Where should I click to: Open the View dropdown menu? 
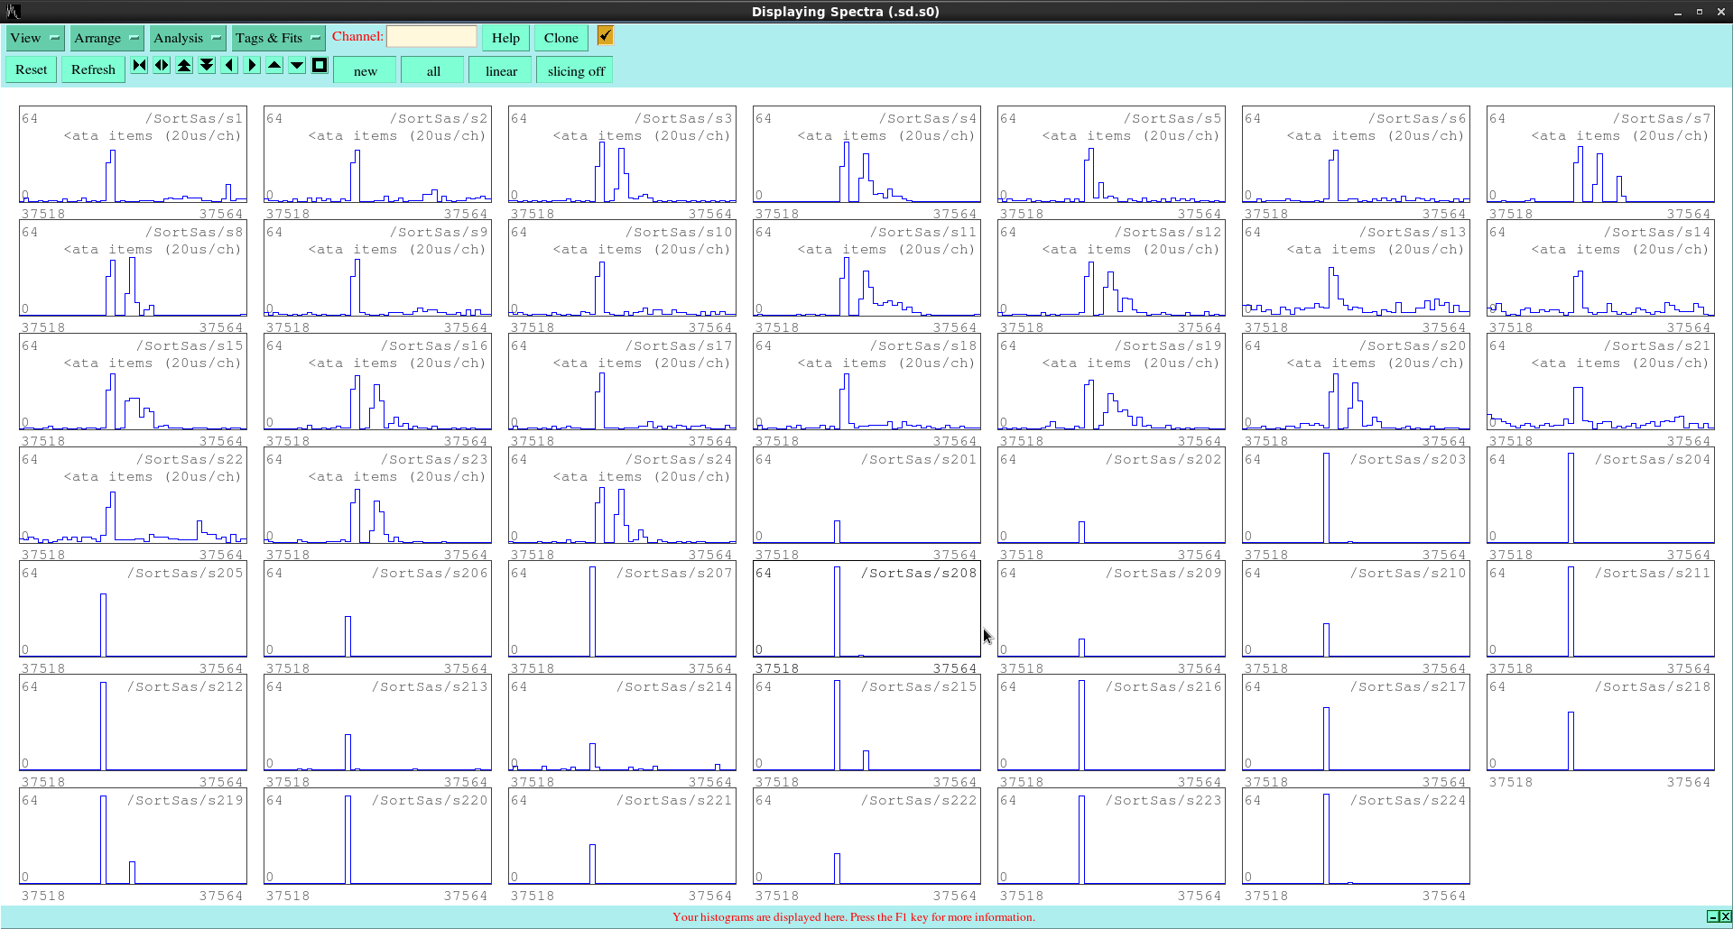point(34,38)
